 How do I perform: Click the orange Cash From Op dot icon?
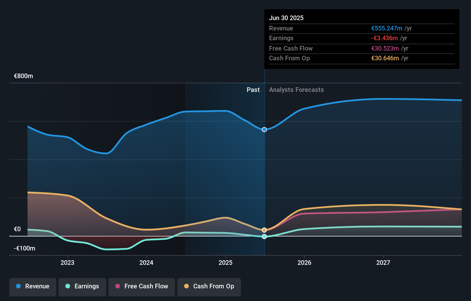[x=186, y=286]
